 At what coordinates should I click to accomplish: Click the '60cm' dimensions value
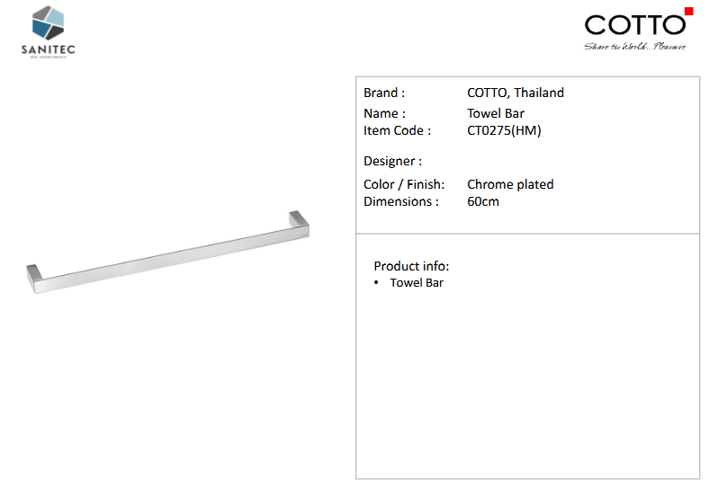483,201
